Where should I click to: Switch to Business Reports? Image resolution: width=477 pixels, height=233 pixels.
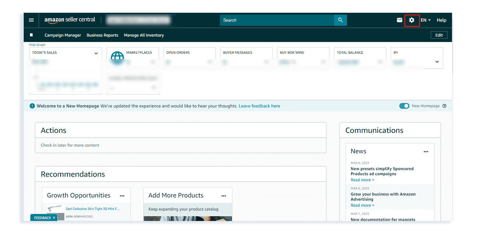[102, 35]
